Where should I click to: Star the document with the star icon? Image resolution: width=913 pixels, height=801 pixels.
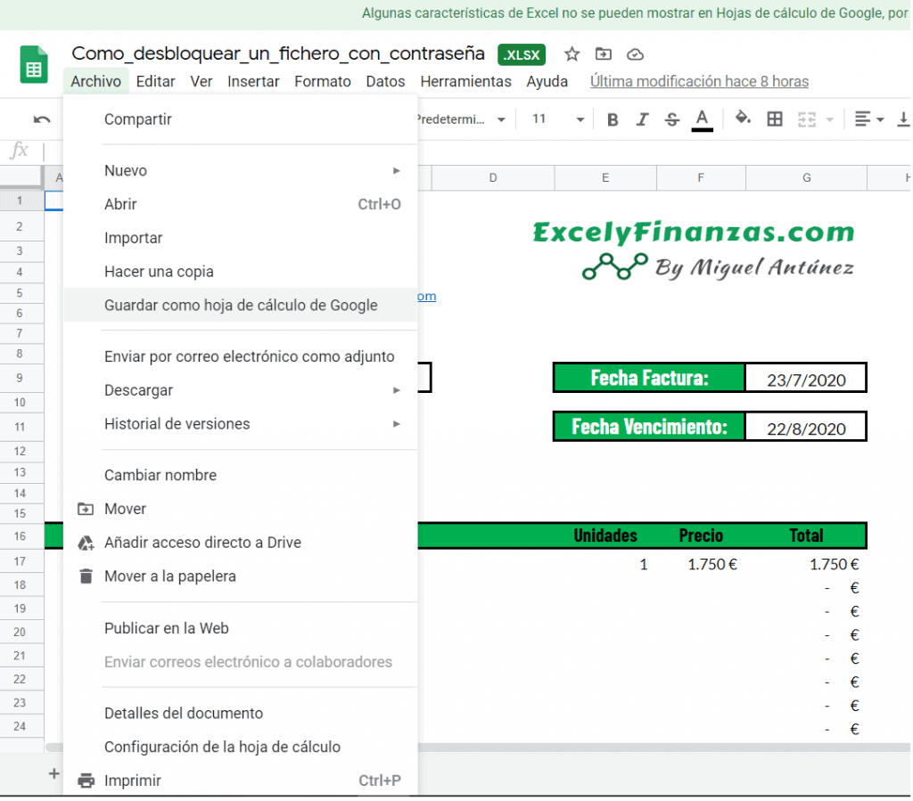coord(572,54)
